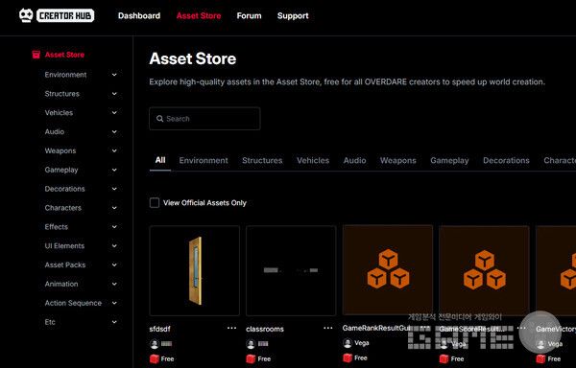Open Etc category in sidebar
This screenshot has height=368, width=576.
click(x=50, y=322)
